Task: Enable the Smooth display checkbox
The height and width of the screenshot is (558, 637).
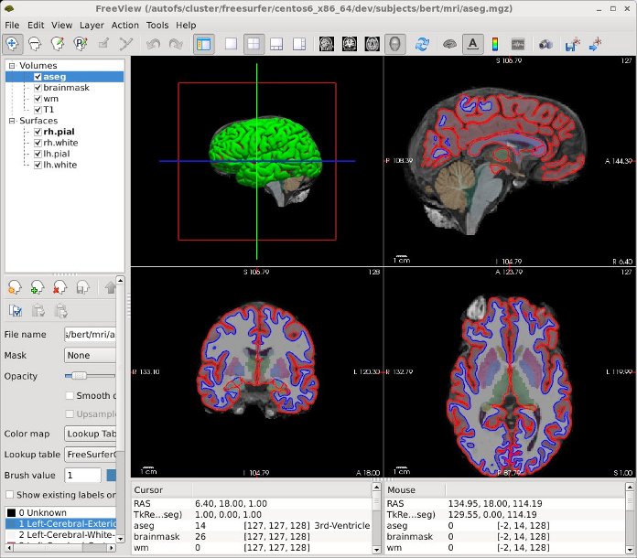Action: [x=70, y=395]
